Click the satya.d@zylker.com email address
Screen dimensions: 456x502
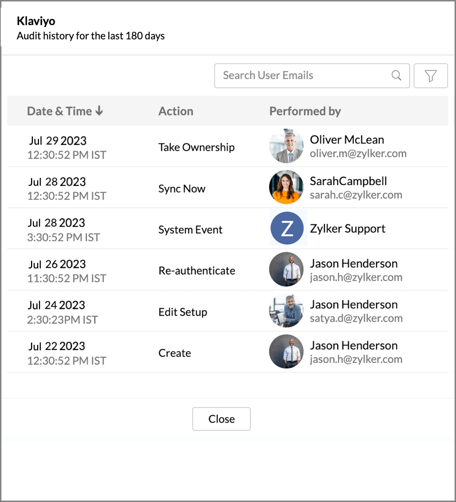coord(356,318)
